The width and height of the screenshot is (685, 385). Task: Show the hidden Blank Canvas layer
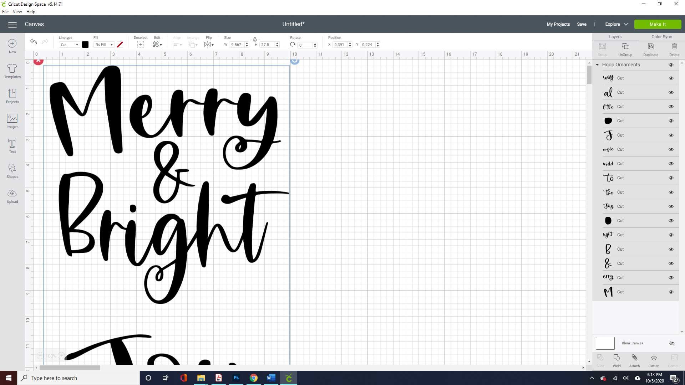[672, 343]
